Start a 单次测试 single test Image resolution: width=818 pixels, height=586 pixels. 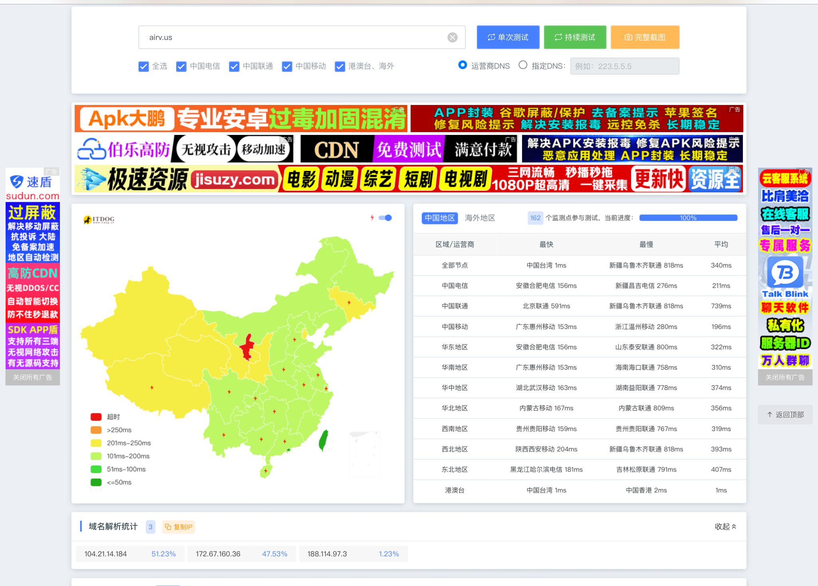508,38
